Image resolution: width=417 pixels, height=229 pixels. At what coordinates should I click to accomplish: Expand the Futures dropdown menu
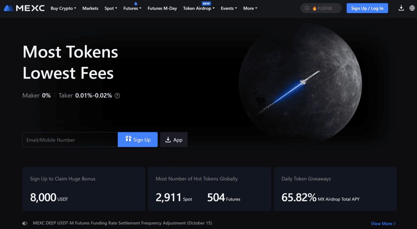pyautogui.click(x=132, y=8)
